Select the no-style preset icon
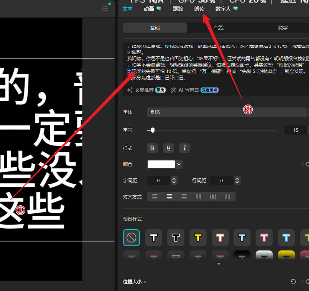 tap(131, 238)
